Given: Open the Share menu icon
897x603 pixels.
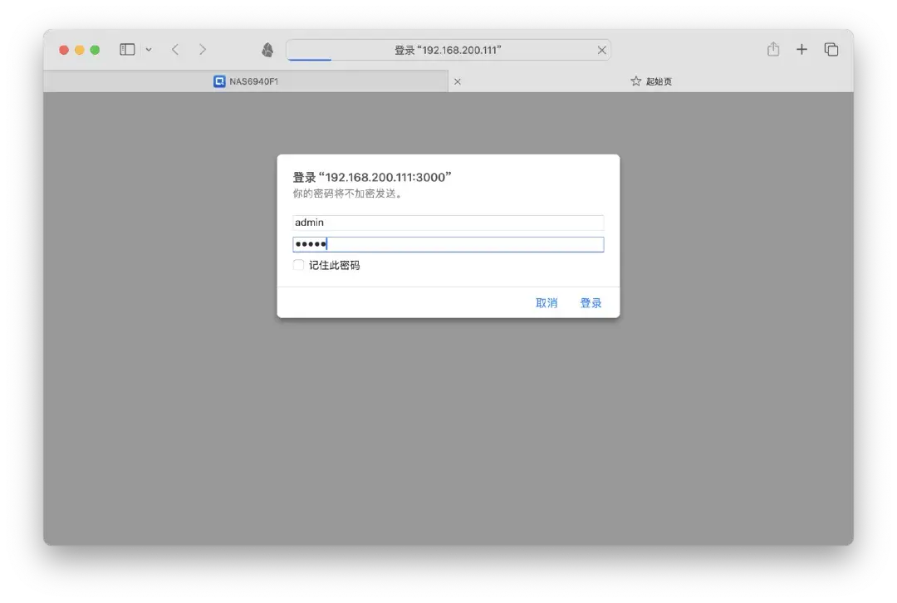Looking at the screenshot, I should (772, 49).
